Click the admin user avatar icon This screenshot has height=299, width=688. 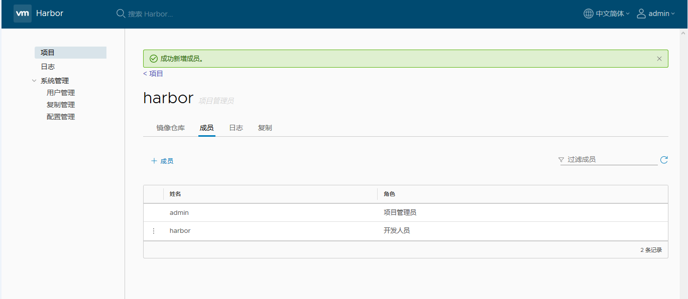click(641, 14)
